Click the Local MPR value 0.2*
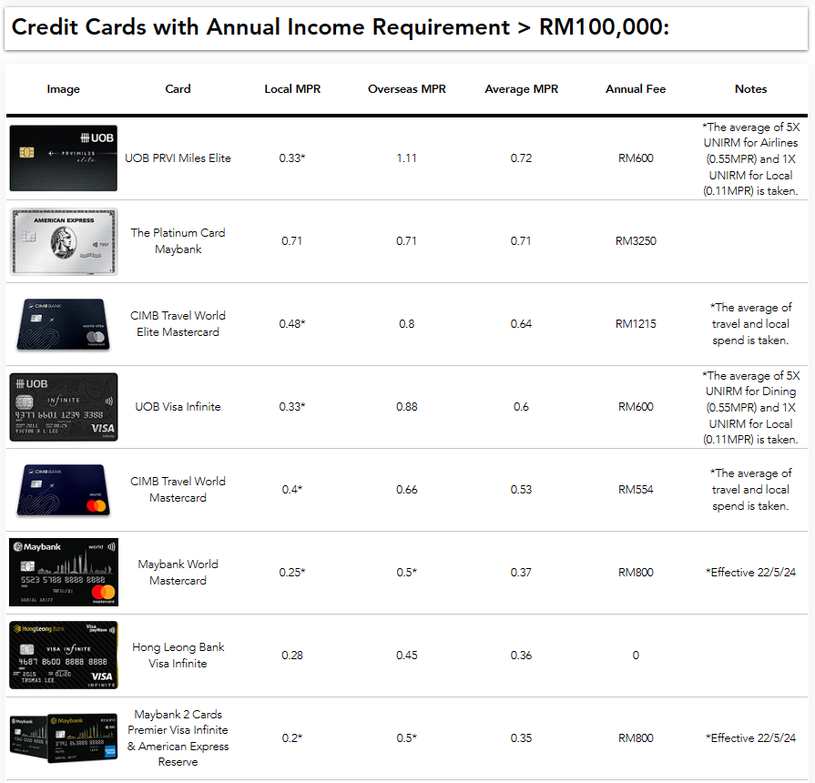 tap(292, 737)
